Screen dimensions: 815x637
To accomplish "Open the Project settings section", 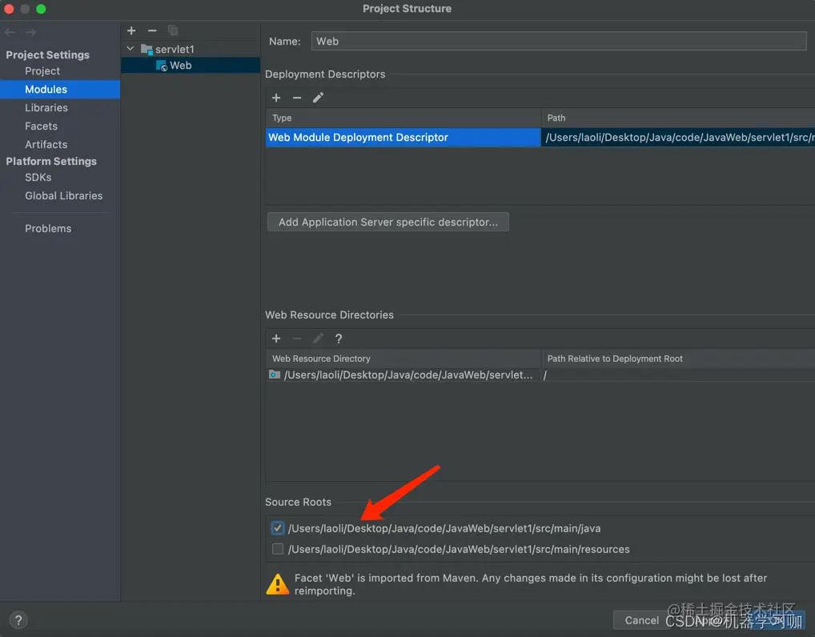I will tap(42, 71).
